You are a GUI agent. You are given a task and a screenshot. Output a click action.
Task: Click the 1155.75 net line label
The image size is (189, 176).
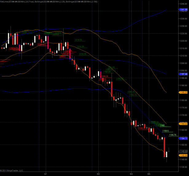173,135
